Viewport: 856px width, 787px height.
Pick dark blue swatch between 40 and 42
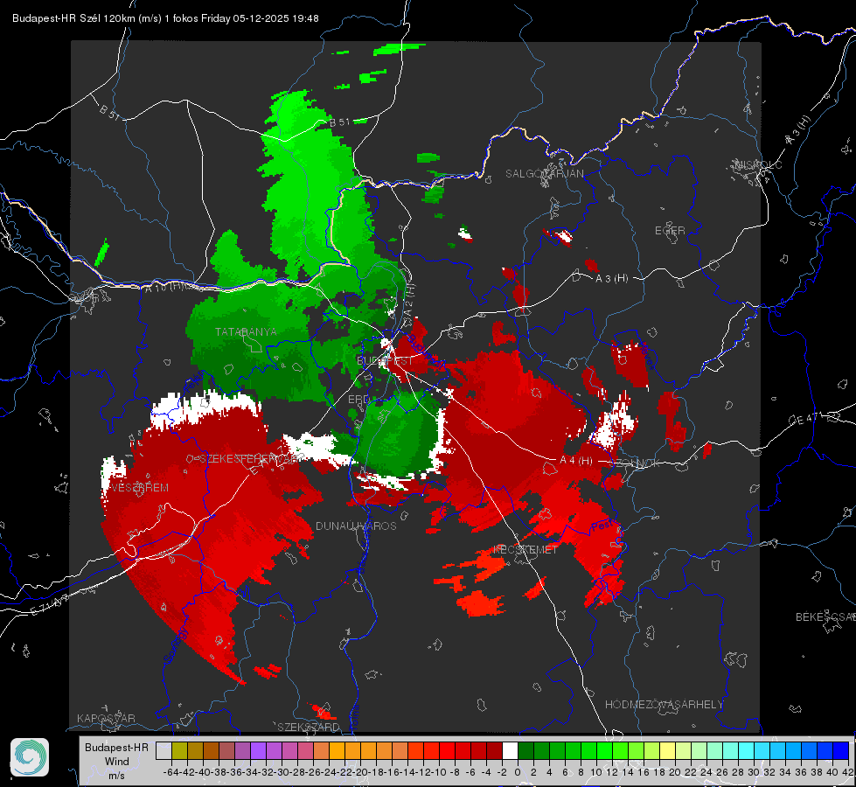841,750
